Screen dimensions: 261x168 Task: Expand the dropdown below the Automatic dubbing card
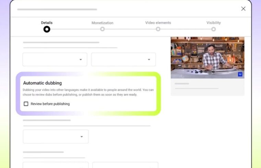point(56,137)
